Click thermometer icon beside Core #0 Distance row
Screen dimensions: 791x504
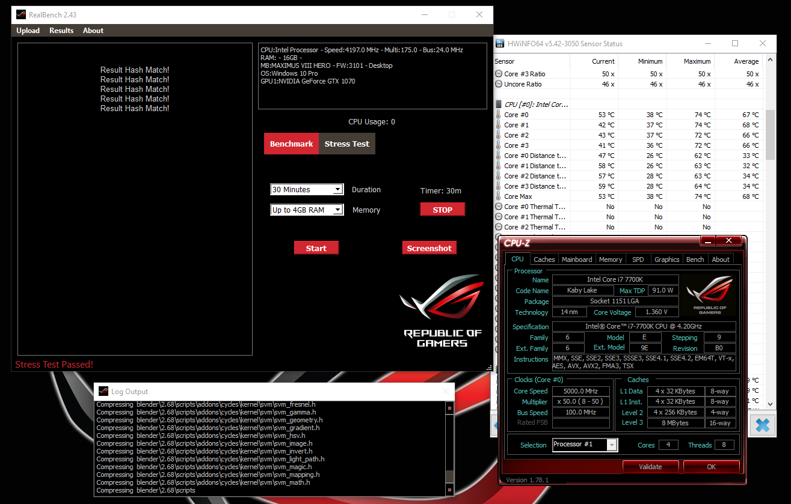point(499,156)
